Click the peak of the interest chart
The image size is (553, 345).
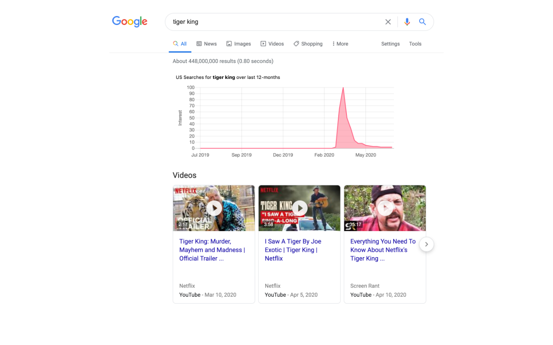(343, 88)
